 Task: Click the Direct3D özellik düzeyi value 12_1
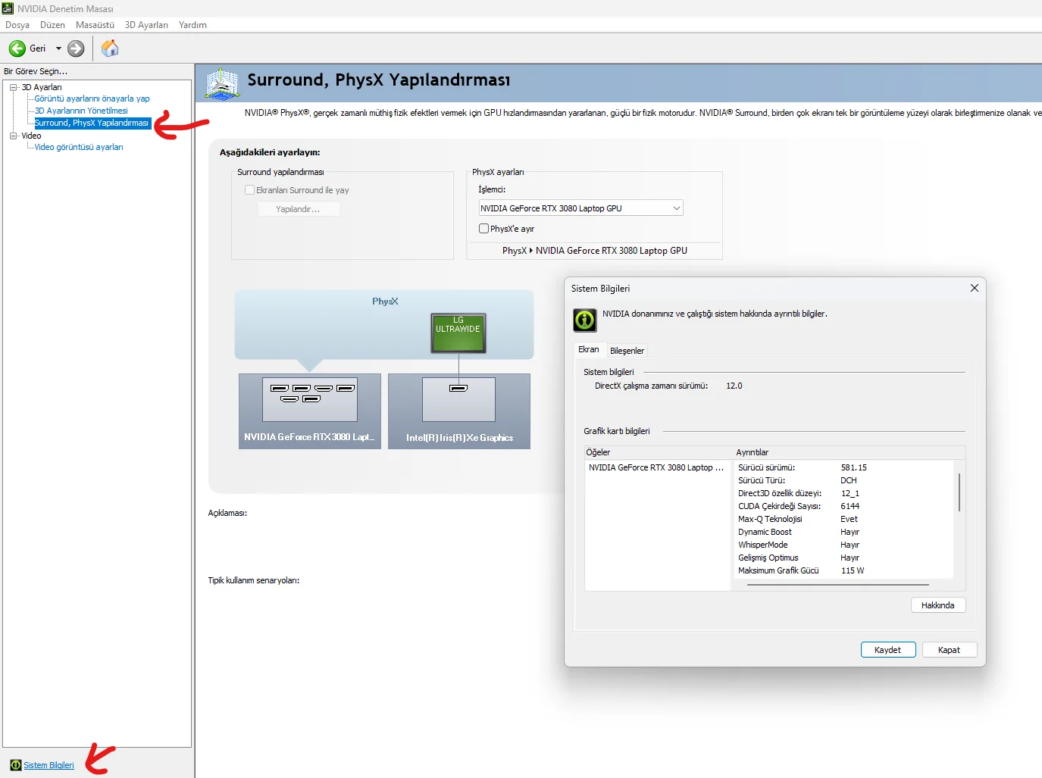click(850, 493)
